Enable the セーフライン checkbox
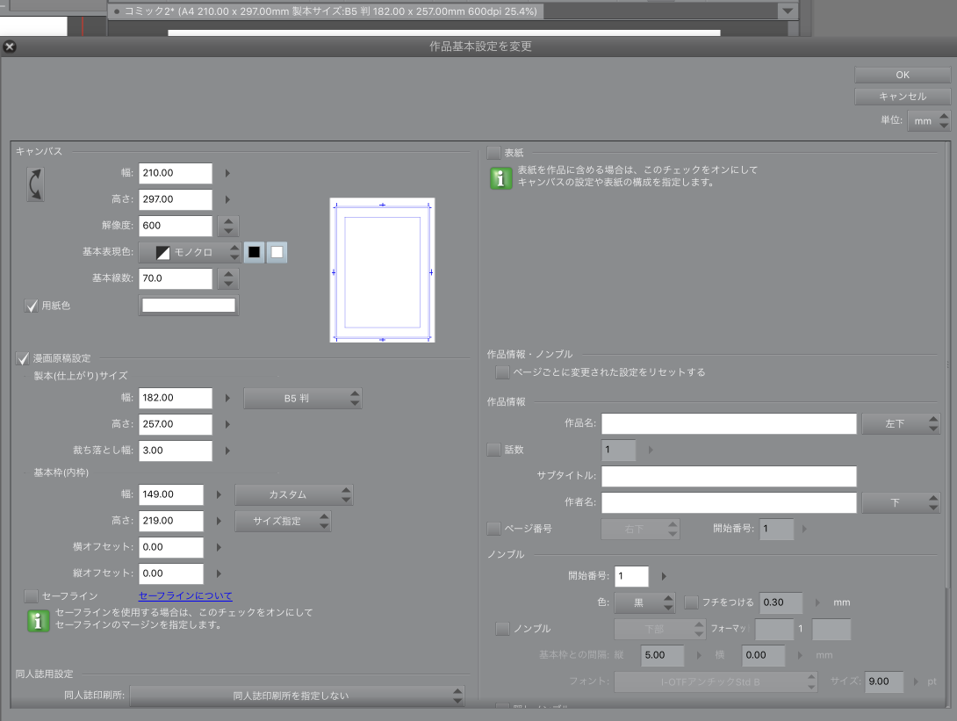957x721 pixels. coord(32,596)
